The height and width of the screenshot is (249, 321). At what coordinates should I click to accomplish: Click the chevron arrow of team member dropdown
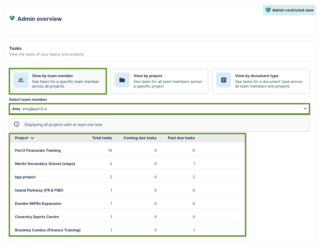point(305,109)
